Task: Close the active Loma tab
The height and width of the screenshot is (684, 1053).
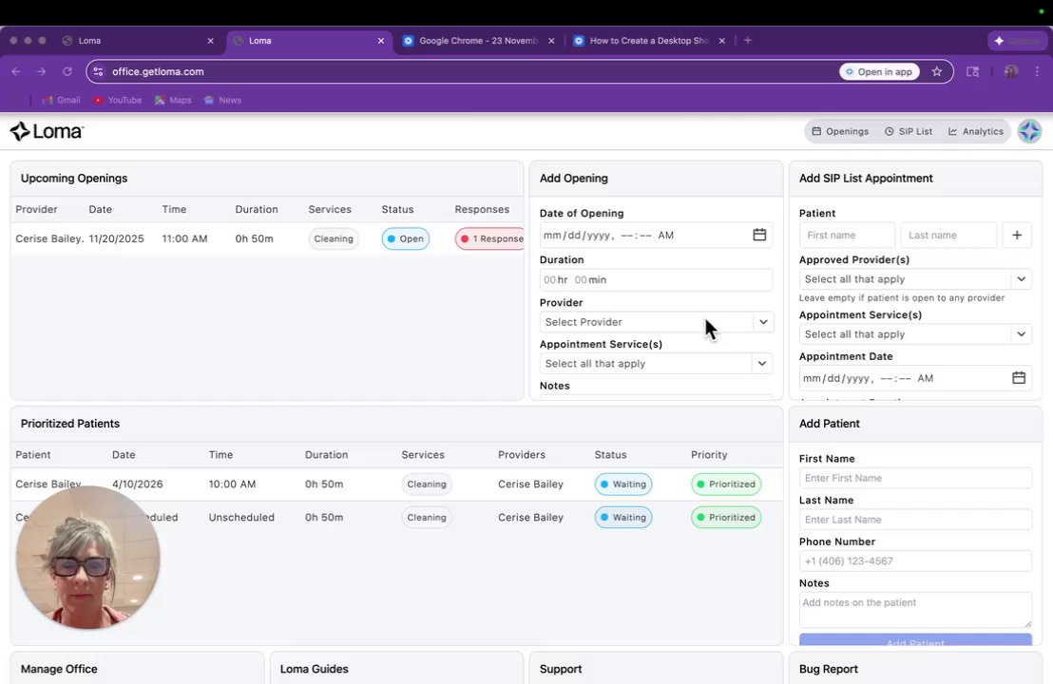Action: (x=381, y=41)
